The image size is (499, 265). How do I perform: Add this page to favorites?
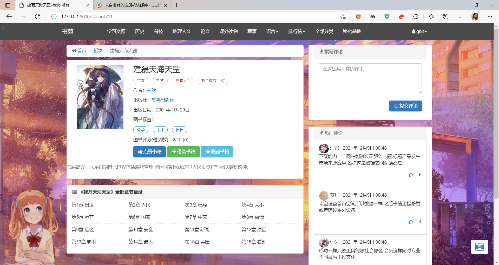[x=343, y=17]
